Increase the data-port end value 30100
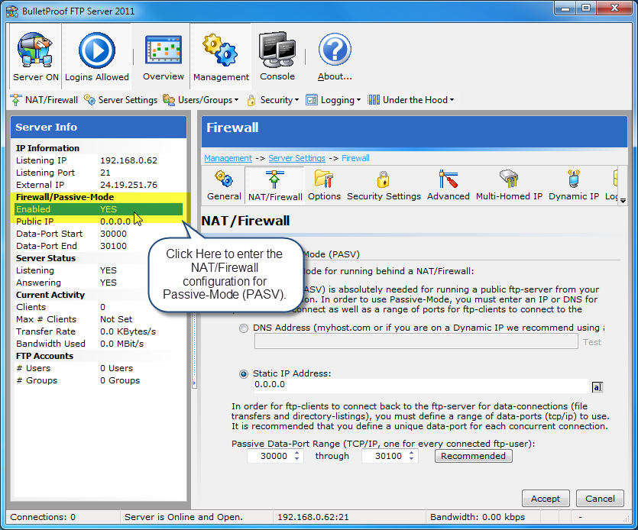 click(x=411, y=453)
